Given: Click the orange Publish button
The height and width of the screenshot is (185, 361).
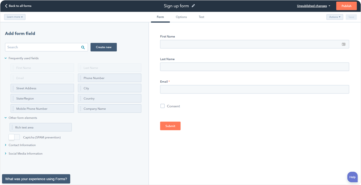Looking at the screenshot, I should 346,6.
